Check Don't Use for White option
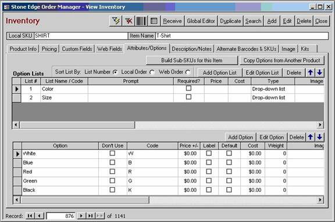The width and height of the screenshot is (335, 222). tap(112, 153)
